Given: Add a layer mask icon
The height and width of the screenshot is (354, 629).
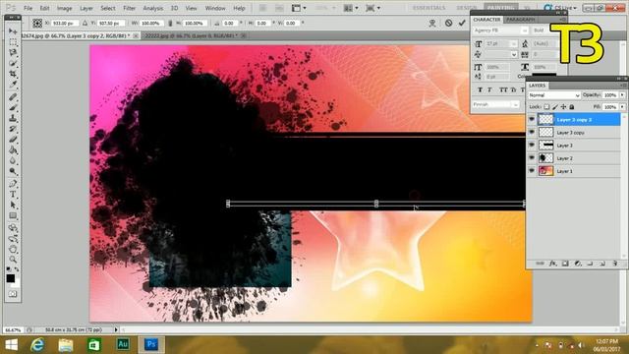Looking at the screenshot, I should 565,264.
